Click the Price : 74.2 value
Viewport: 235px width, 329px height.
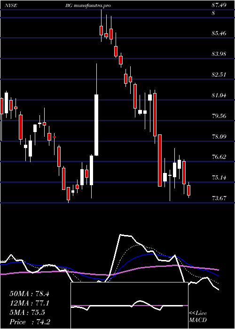(x=30, y=322)
